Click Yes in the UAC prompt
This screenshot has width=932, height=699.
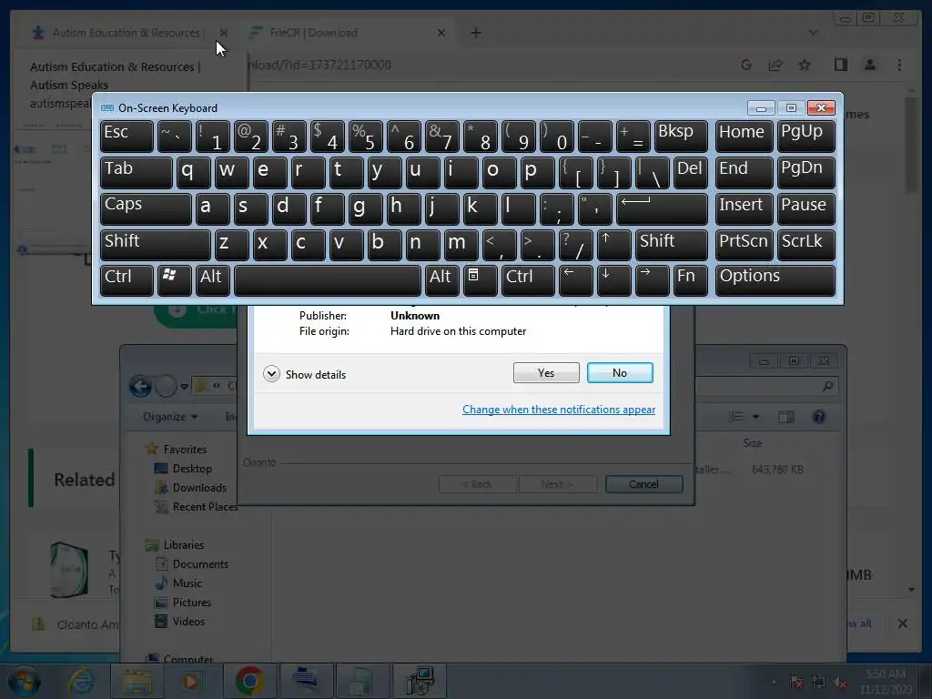coord(546,372)
